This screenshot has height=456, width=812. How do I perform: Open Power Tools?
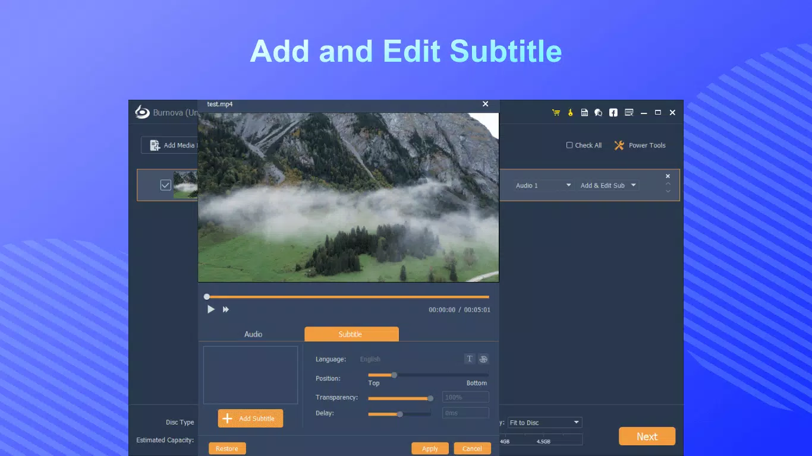click(640, 145)
